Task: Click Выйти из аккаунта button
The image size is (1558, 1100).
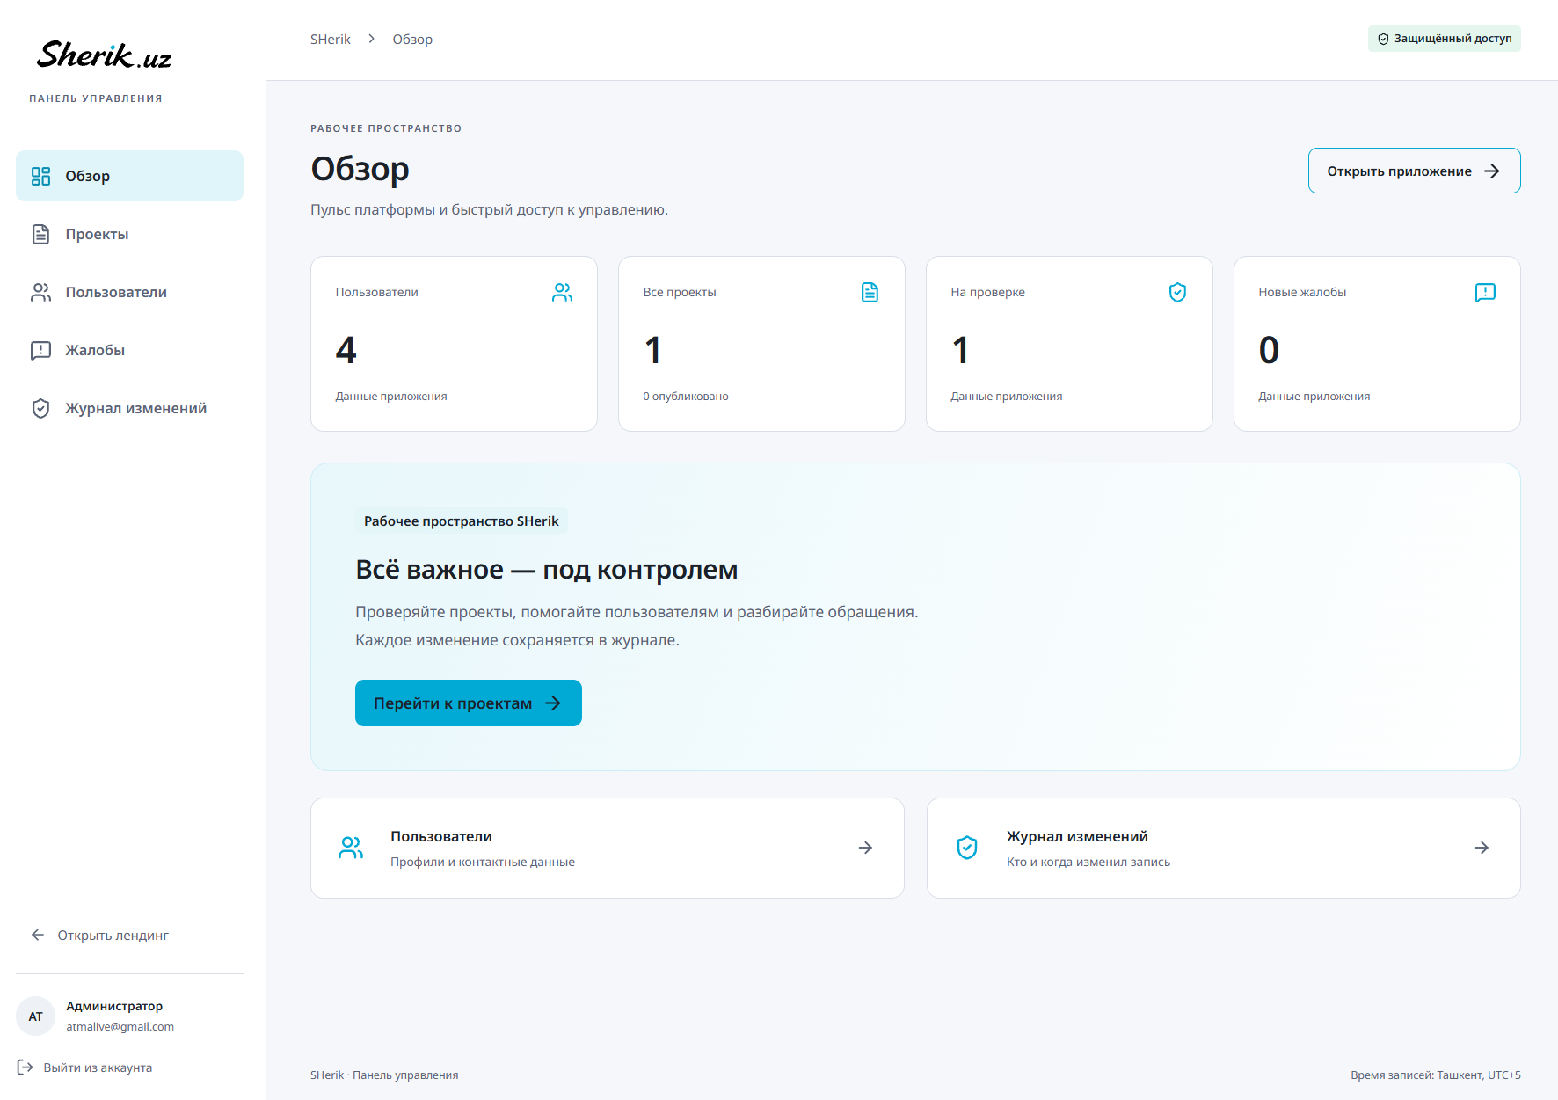Action: coord(85,1067)
